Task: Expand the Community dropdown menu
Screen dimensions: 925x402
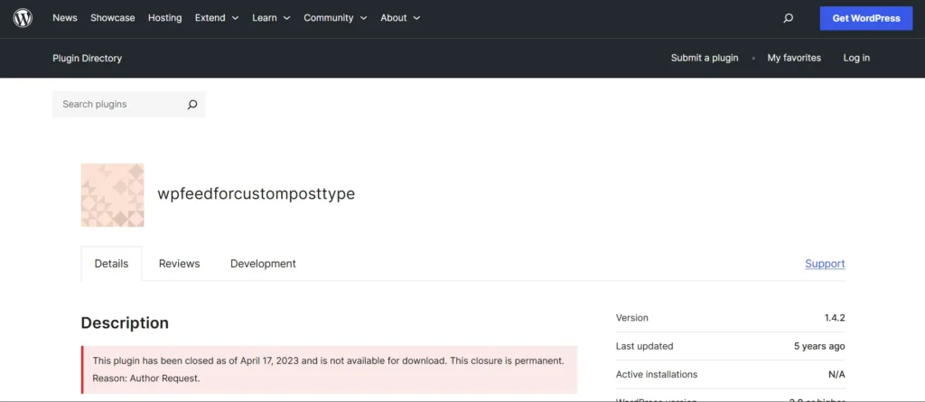Action: click(335, 18)
